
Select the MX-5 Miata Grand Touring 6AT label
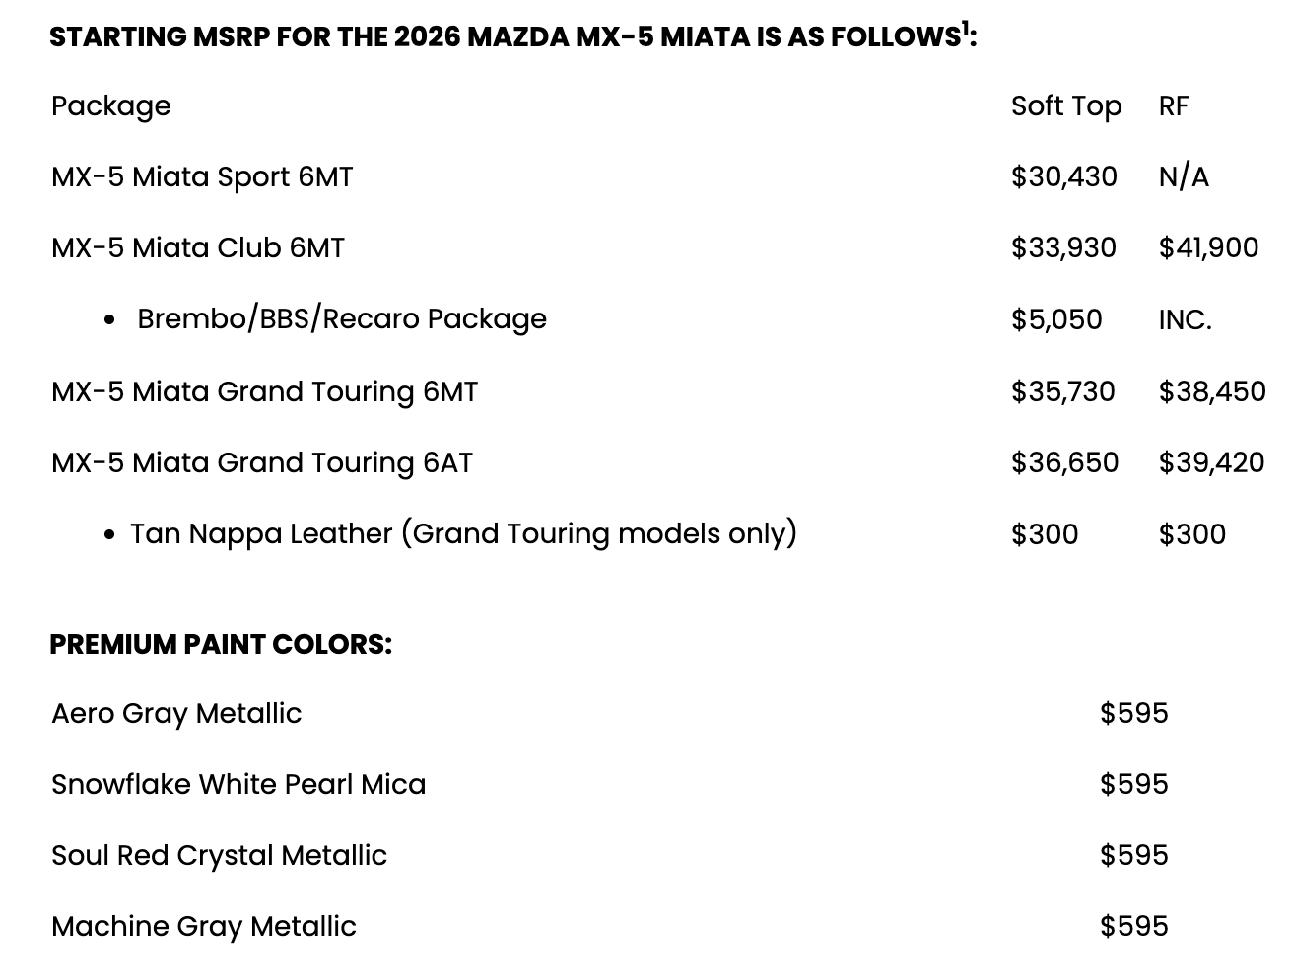pyautogui.click(x=262, y=462)
